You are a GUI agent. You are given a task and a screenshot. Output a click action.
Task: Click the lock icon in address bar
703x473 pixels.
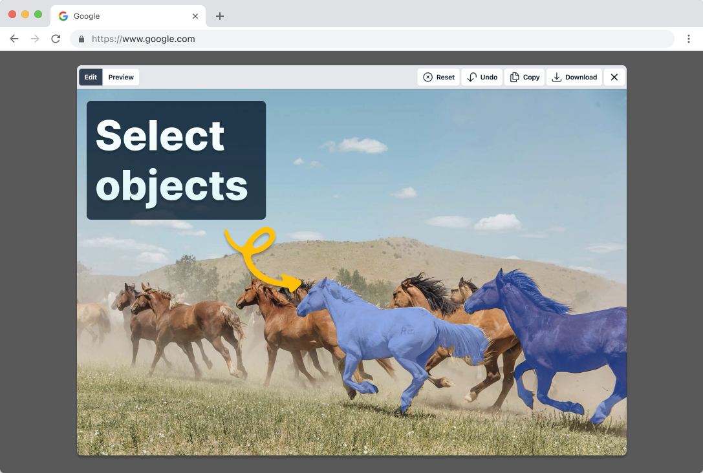click(81, 39)
